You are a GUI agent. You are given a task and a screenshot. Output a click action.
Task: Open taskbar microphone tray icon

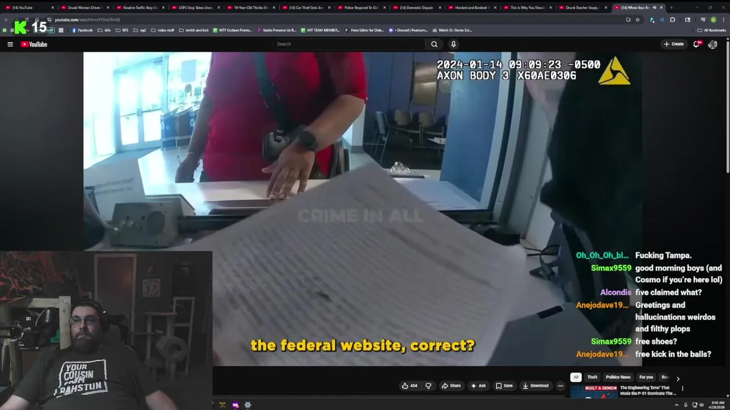(x=686, y=405)
